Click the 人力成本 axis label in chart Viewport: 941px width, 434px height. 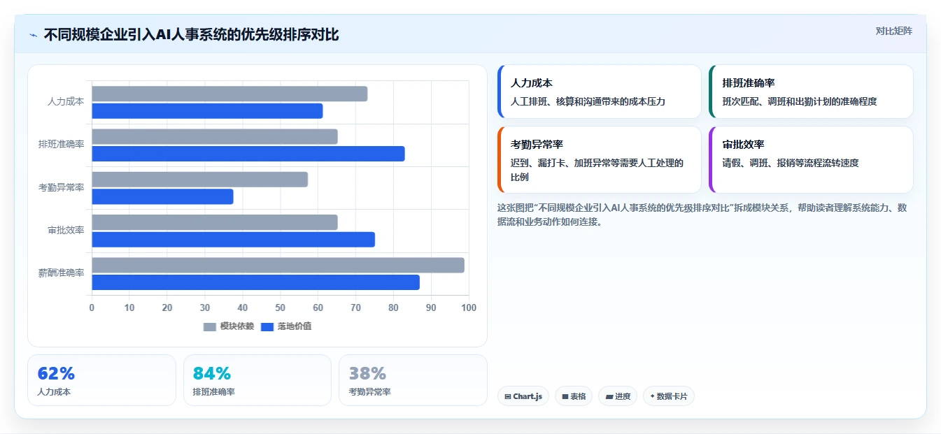[66, 101]
